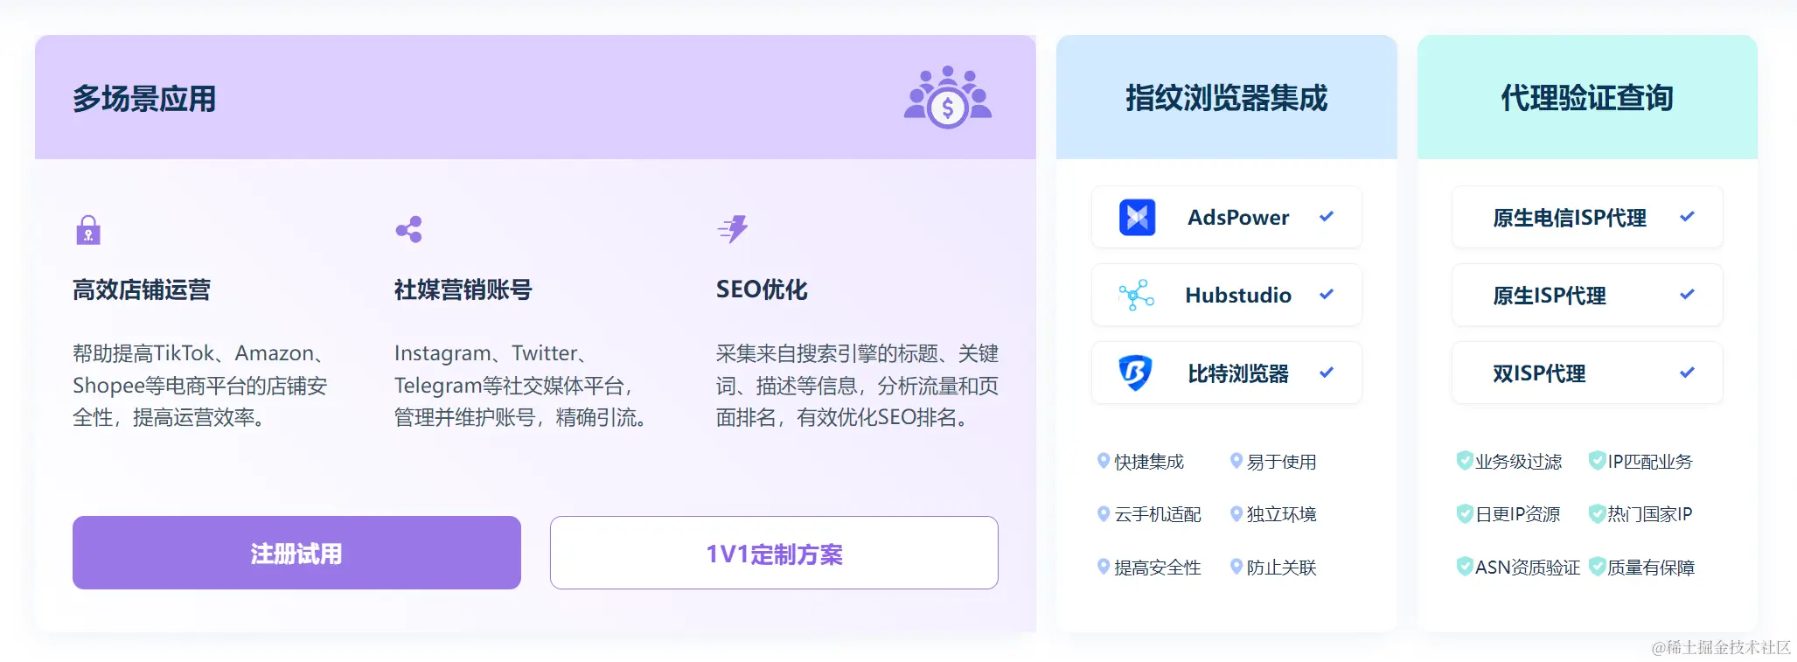Click the shield icon beside 质量有保障
The height and width of the screenshot is (662, 1797).
[1597, 567]
